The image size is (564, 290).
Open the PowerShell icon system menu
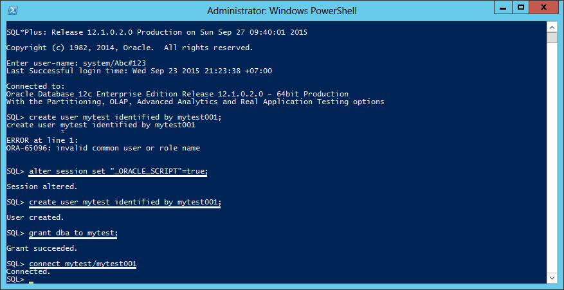pos(14,10)
